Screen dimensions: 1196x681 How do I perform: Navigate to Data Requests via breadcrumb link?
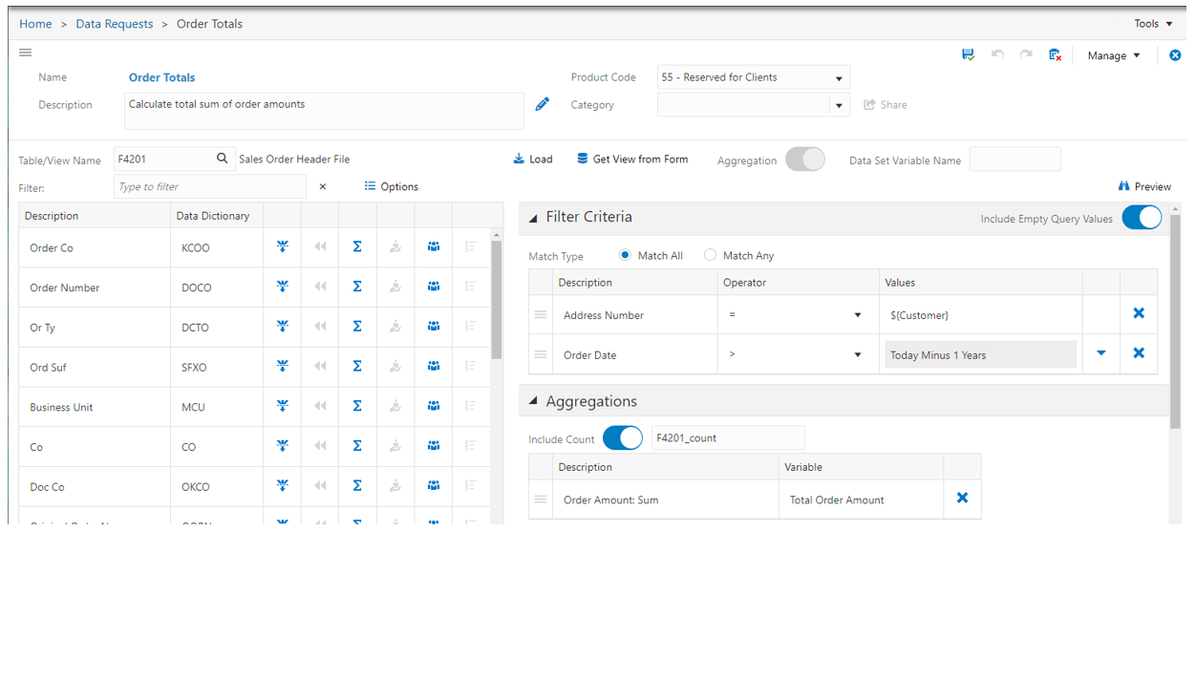point(114,23)
